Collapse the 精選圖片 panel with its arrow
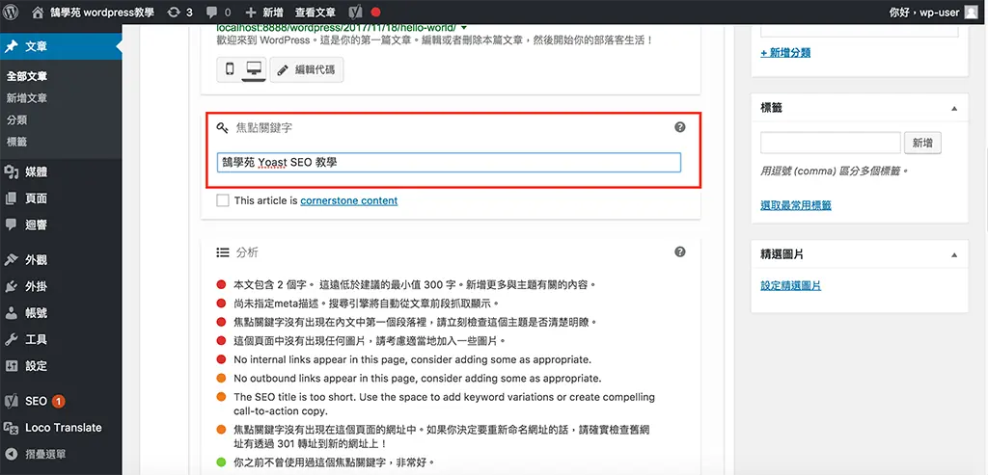 point(954,254)
